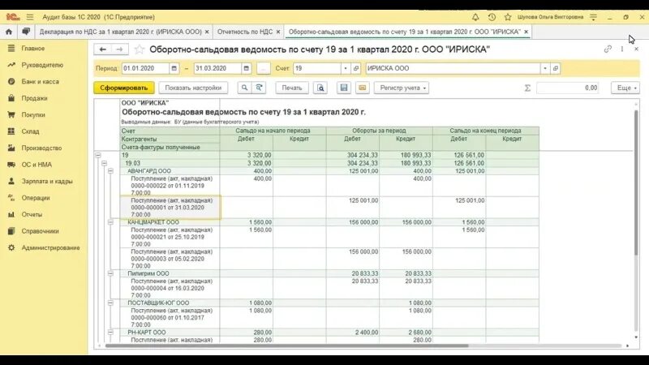The width and height of the screenshot is (649, 365).
Task: Click the report horizontal scrollbar
Action: [286, 346]
